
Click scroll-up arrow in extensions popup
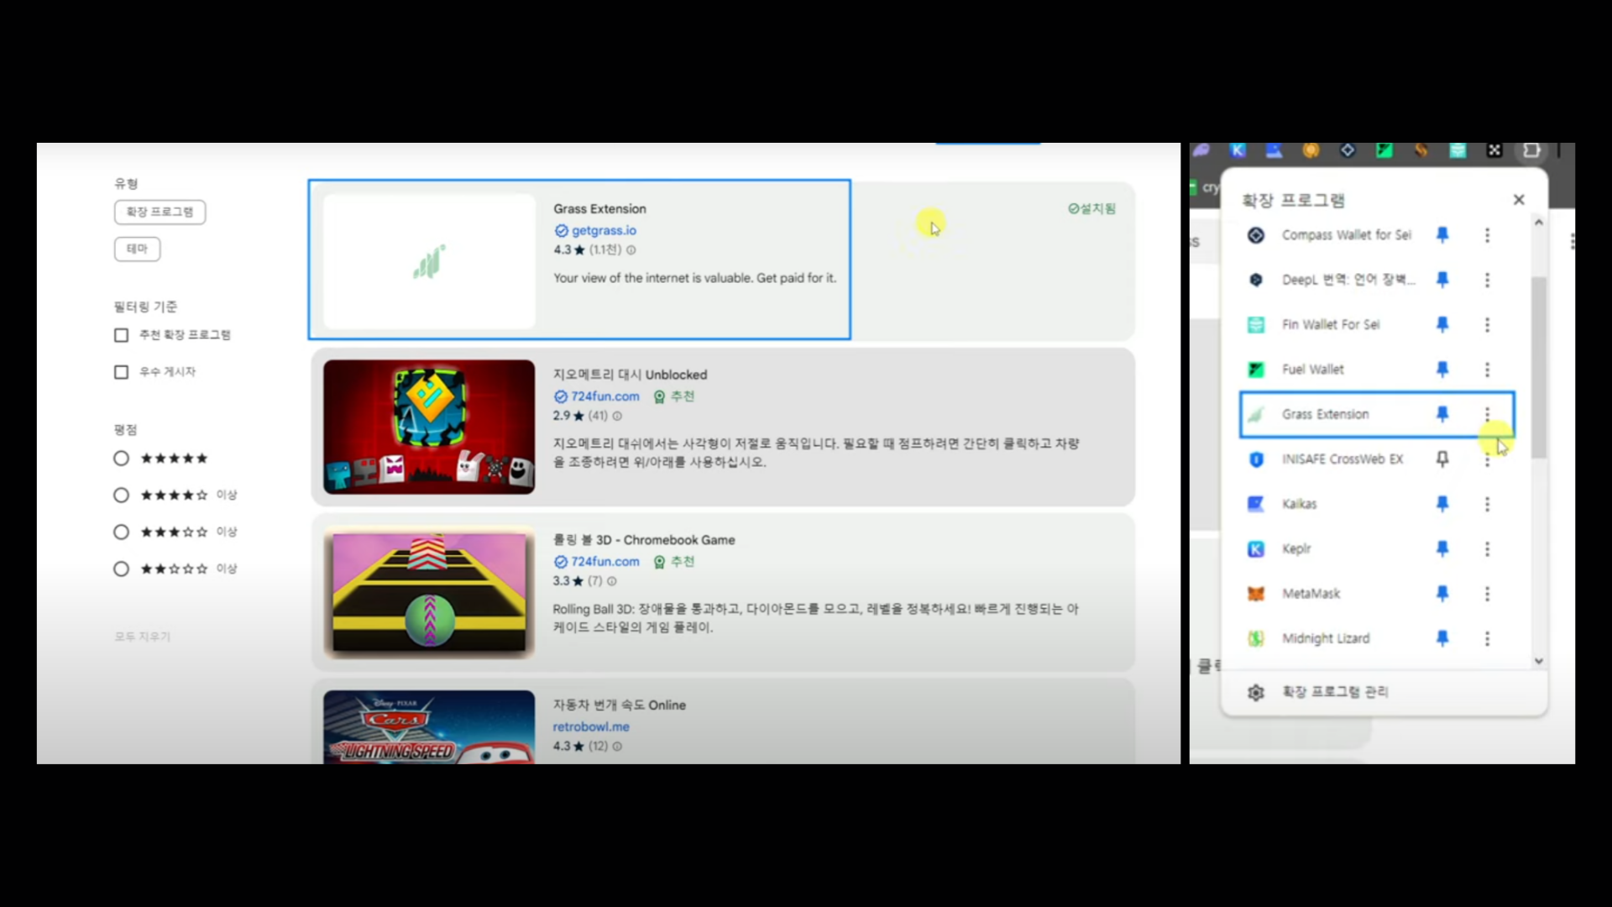pos(1539,222)
